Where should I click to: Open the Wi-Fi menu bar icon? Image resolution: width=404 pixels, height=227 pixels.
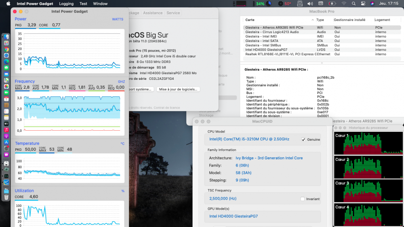(344, 4)
